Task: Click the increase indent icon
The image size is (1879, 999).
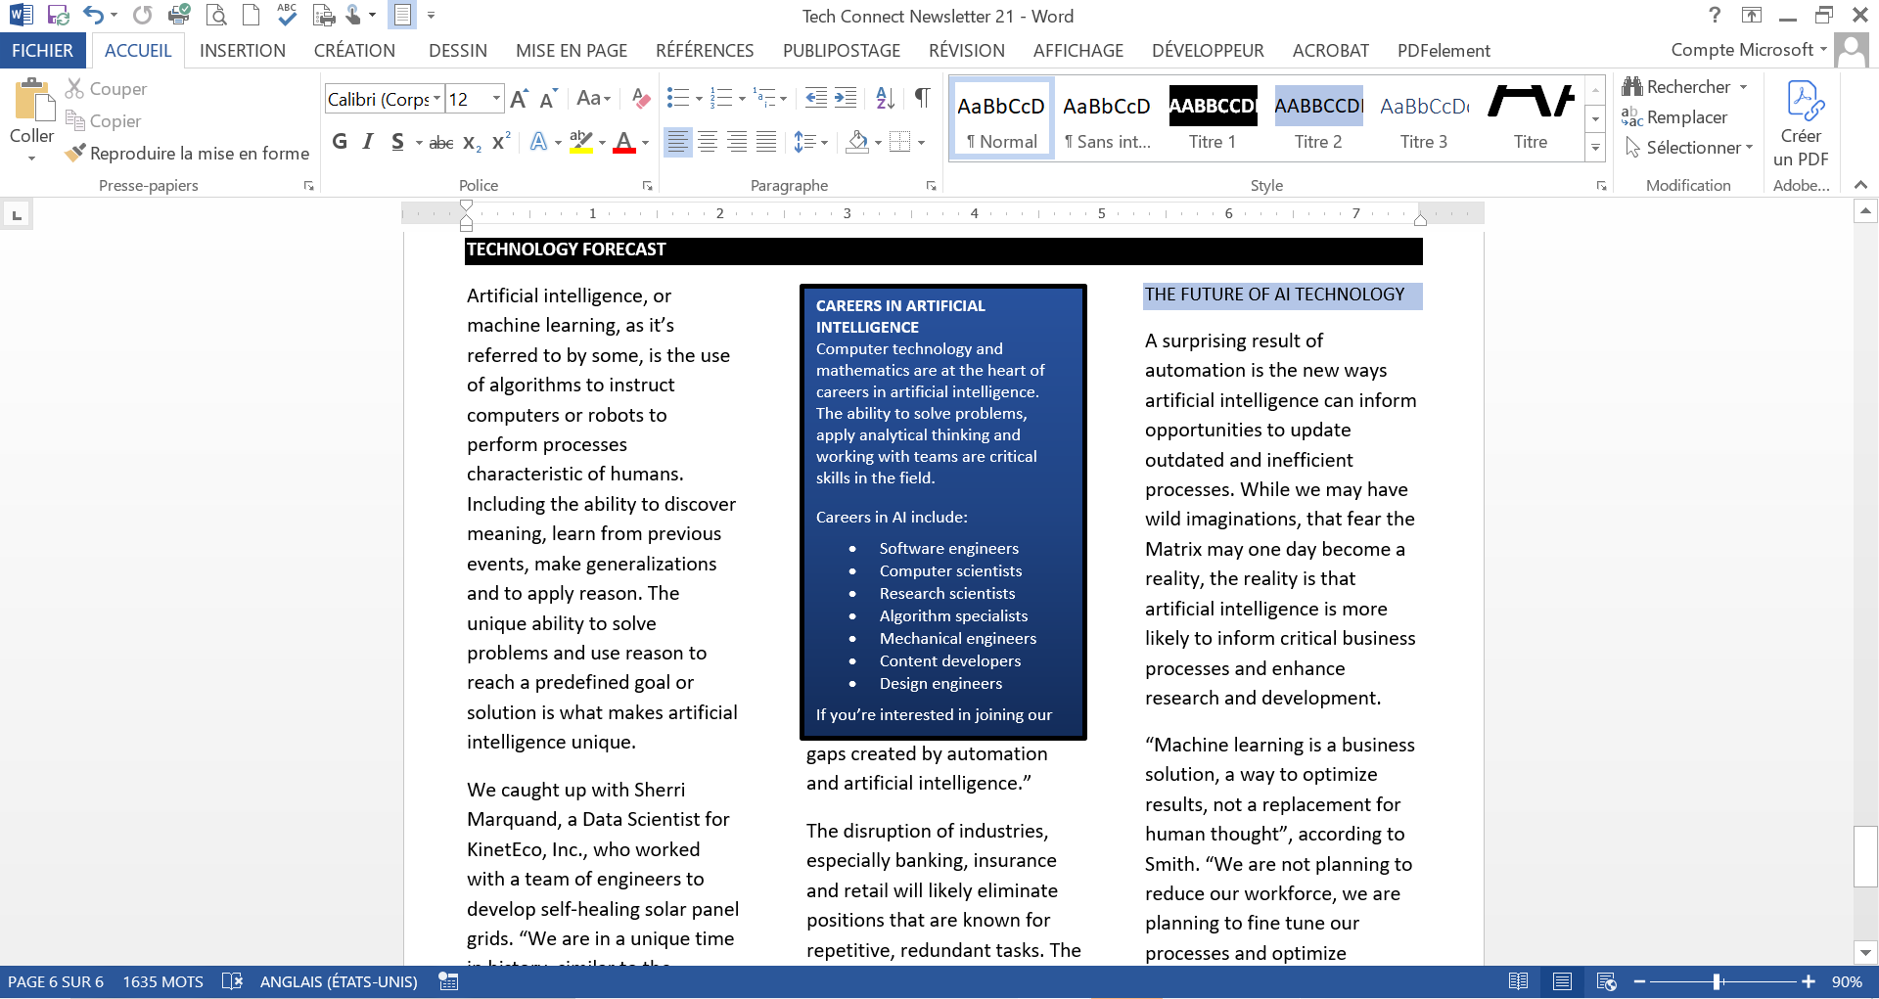Action: click(x=846, y=98)
